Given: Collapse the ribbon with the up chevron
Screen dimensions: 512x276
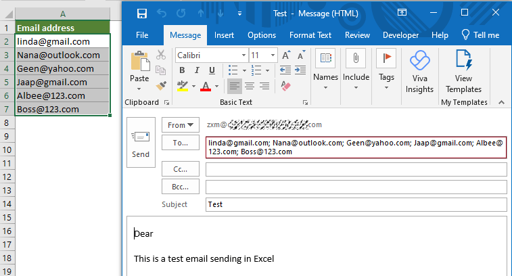Looking at the screenshot, I should coord(502,103).
